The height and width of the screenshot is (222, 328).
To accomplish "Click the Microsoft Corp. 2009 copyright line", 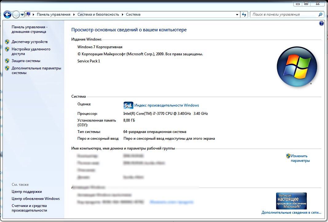I will pos(140,54).
